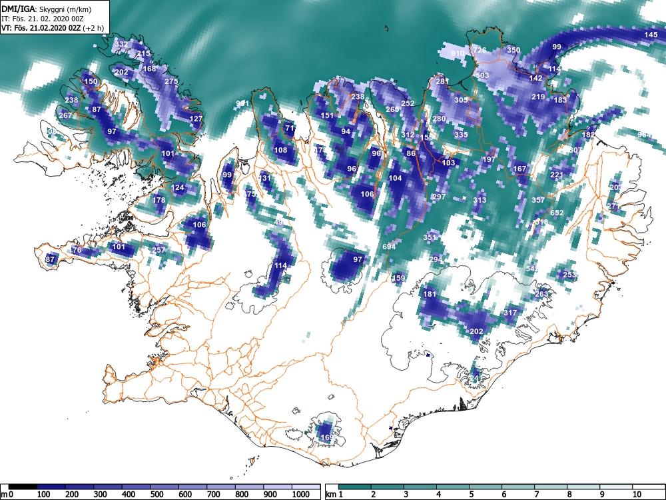
Task: Click the map value '313'
Action: click(x=480, y=200)
